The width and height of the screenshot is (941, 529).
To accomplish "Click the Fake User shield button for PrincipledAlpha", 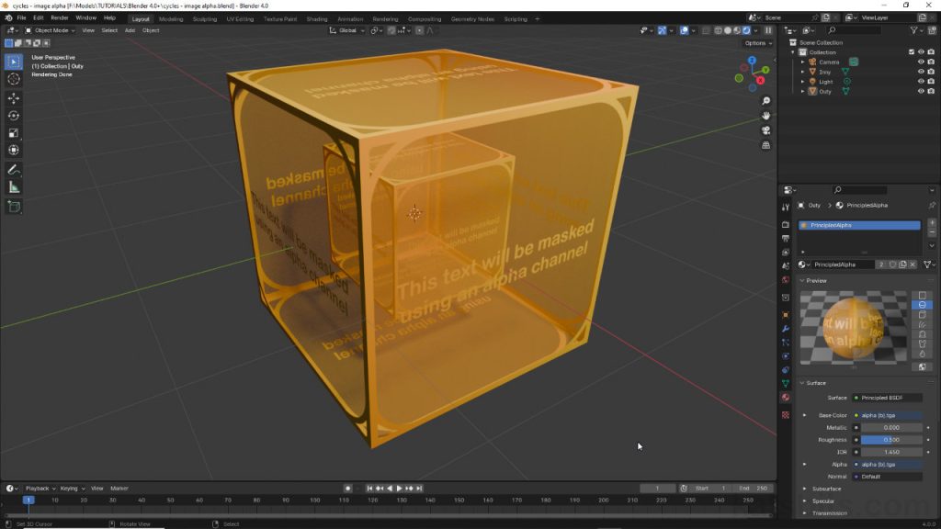I will pyautogui.click(x=893, y=264).
